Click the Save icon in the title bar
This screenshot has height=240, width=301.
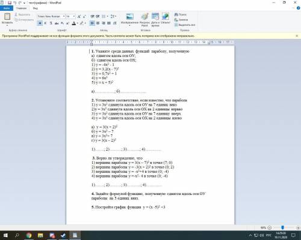(10, 3)
